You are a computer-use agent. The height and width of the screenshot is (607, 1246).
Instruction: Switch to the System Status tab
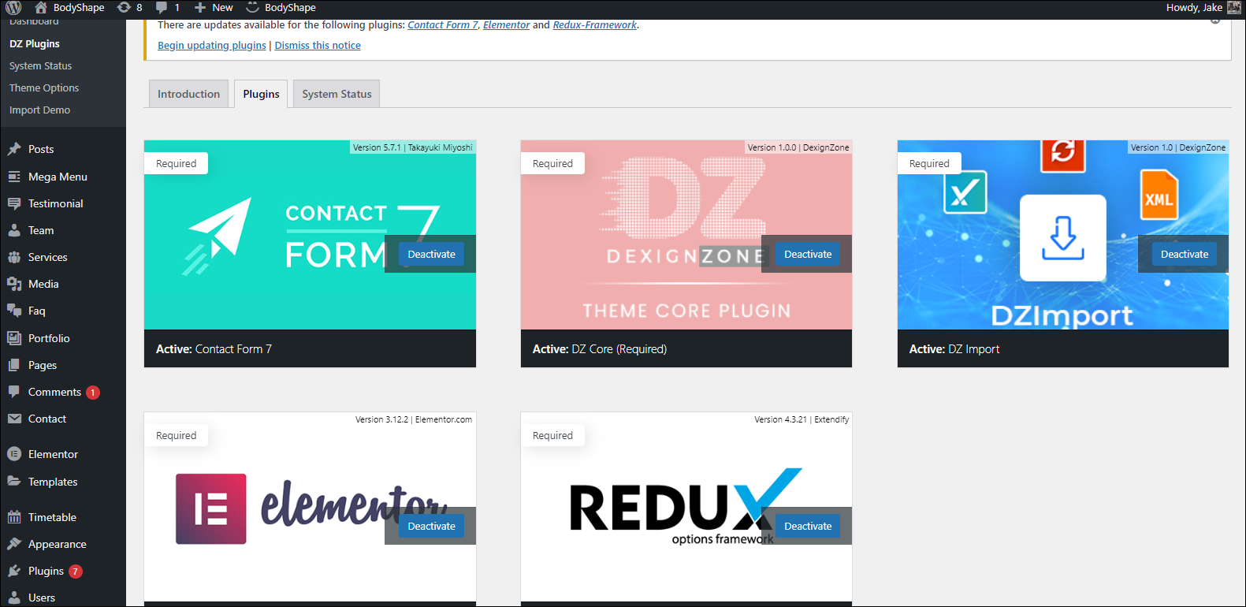337,94
